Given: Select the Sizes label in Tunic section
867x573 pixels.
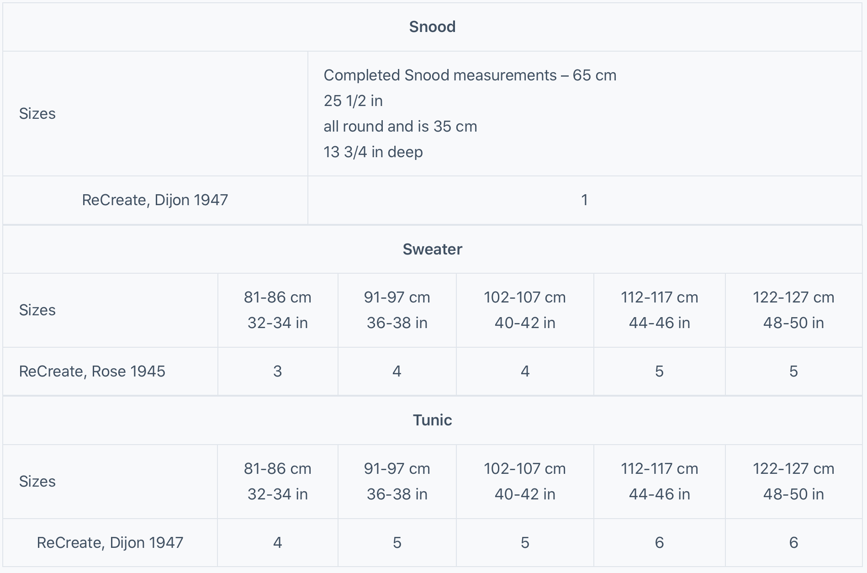Looking at the screenshot, I should click(37, 482).
